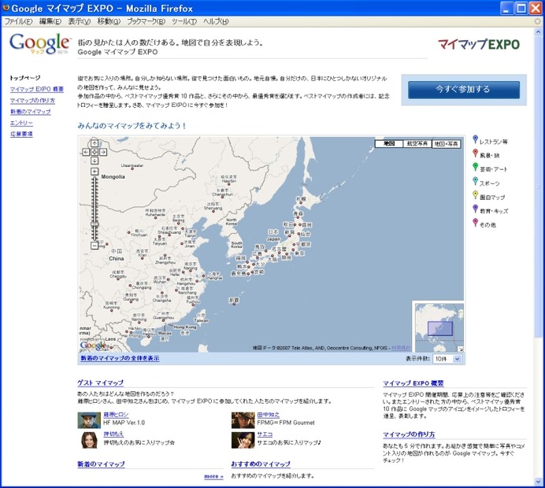Switch map view to 地図
545x488 pixels.
(x=389, y=144)
